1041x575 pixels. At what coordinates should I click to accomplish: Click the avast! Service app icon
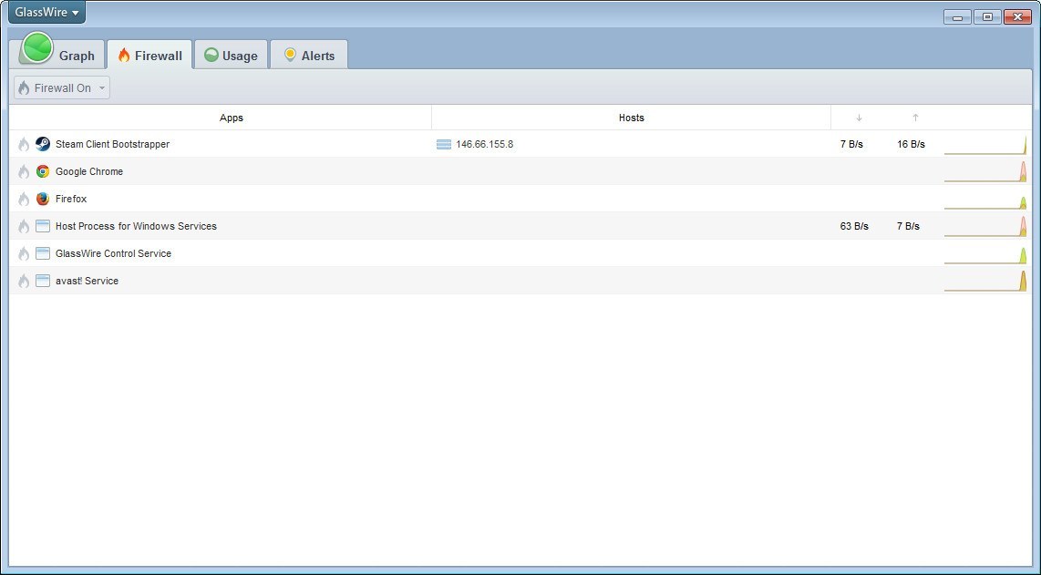(x=42, y=281)
